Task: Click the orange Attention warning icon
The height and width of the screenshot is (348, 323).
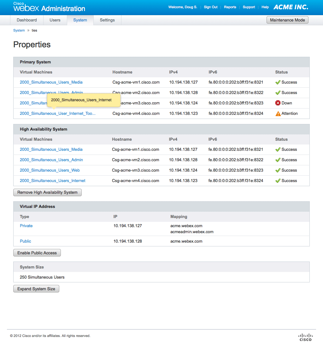Action: click(x=278, y=114)
